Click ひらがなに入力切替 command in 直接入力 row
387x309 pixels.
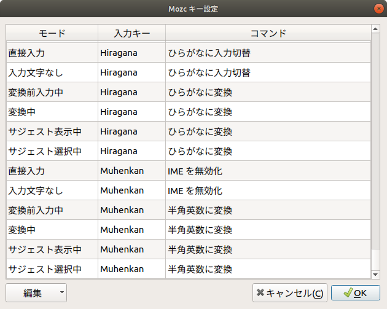(x=209, y=53)
